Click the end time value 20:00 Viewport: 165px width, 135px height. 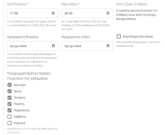click(x=68, y=13)
